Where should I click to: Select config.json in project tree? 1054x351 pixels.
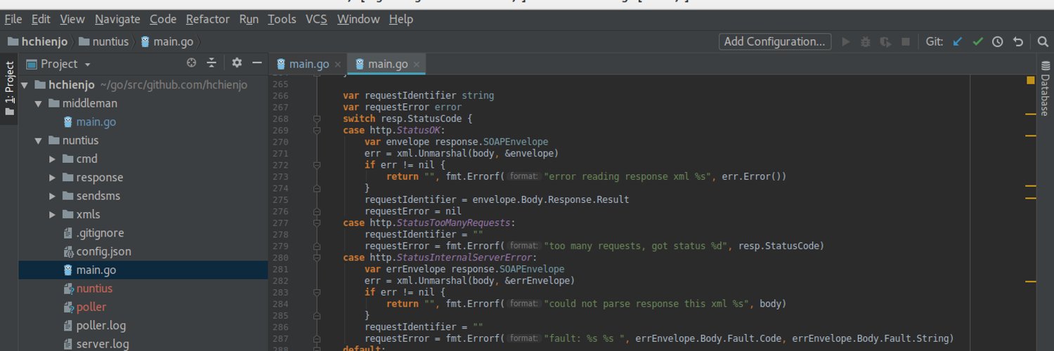(x=104, y=251)
